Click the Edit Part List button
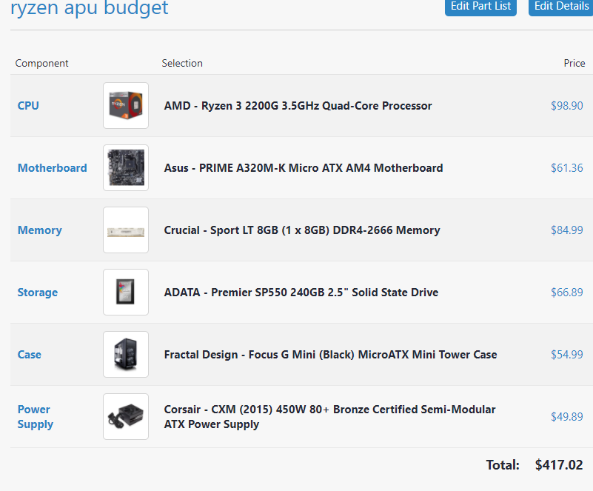Viewport: 593px width, 491px height. pos(480,7)
